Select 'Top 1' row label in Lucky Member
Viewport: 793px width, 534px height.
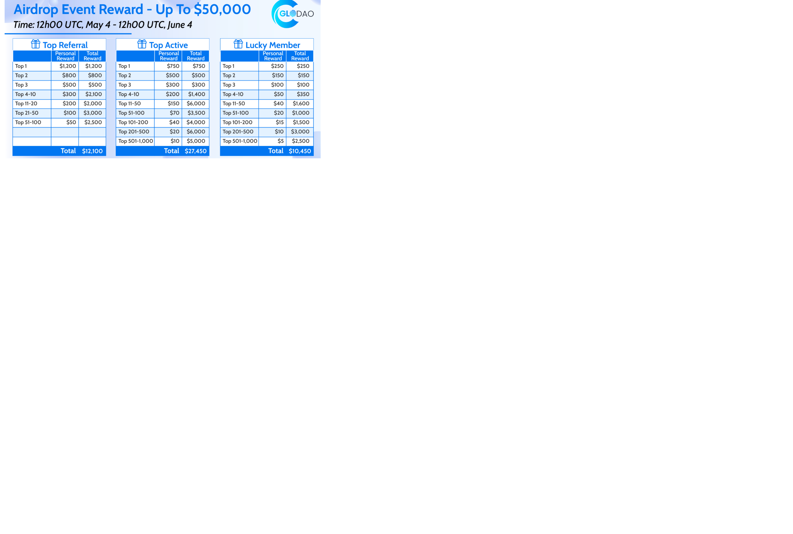228,66
